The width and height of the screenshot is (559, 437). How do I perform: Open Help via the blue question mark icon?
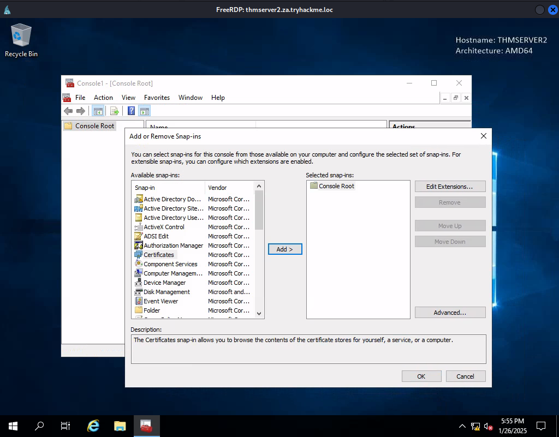point(131,111)
